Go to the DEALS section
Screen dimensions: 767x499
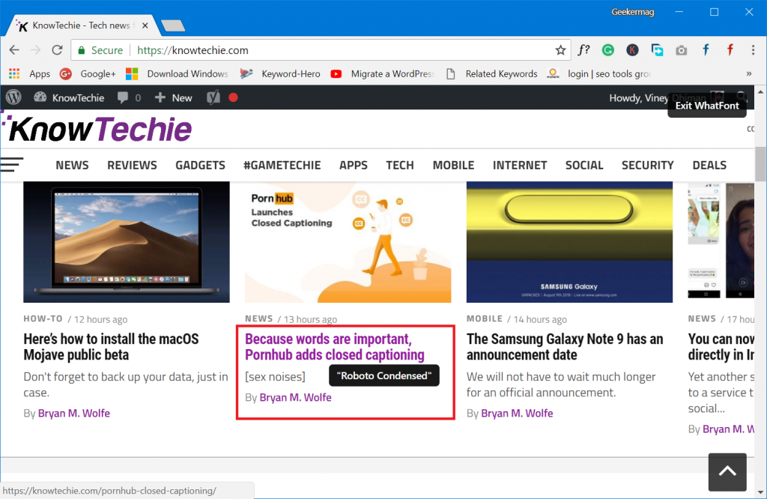coord(710,166)
